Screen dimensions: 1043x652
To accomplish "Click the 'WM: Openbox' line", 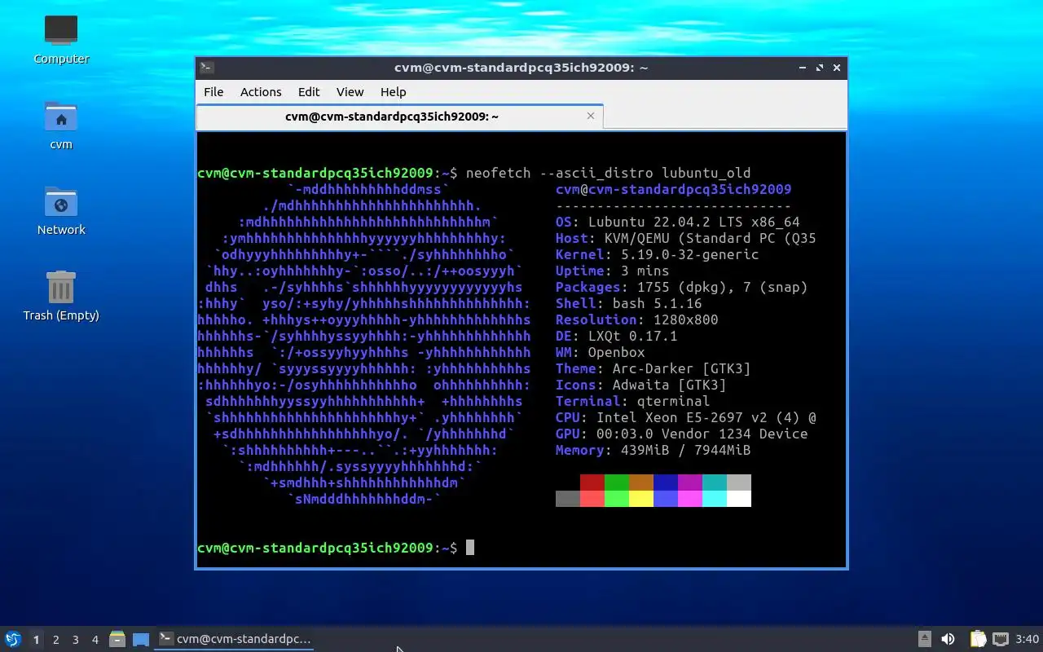I will click(601, 352).
